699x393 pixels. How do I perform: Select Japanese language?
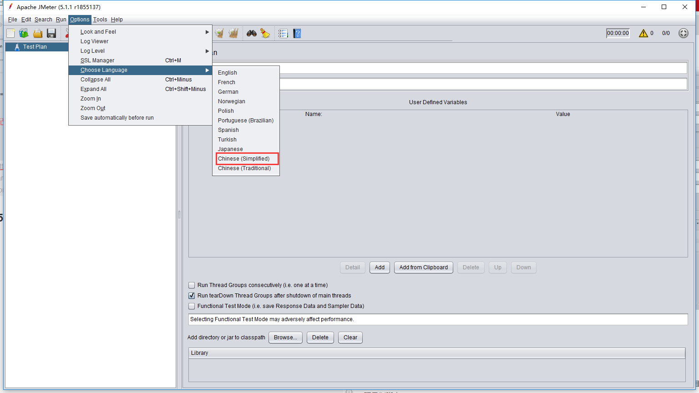click(x=246, y=149)
